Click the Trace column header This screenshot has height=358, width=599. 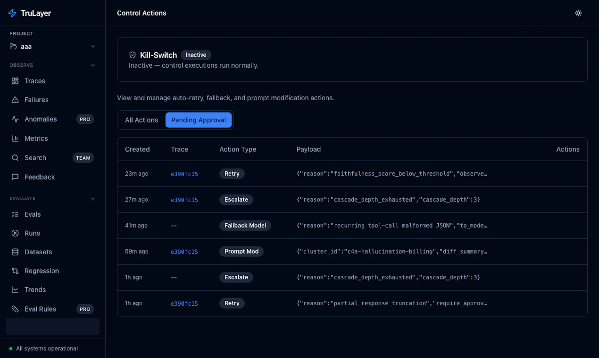[179, 149]
